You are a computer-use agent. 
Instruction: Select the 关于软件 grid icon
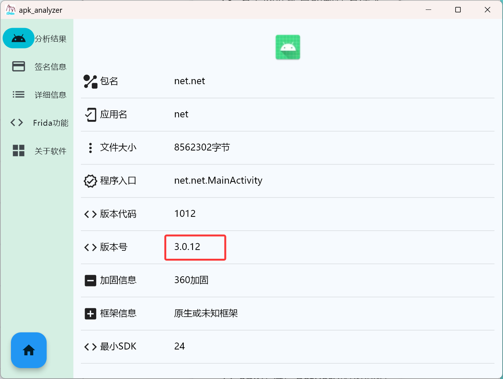19,151
